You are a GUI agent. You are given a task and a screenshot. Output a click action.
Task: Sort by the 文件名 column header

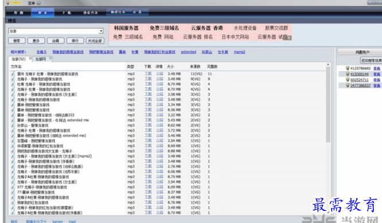pyautogui.click(x=16, y=66)
